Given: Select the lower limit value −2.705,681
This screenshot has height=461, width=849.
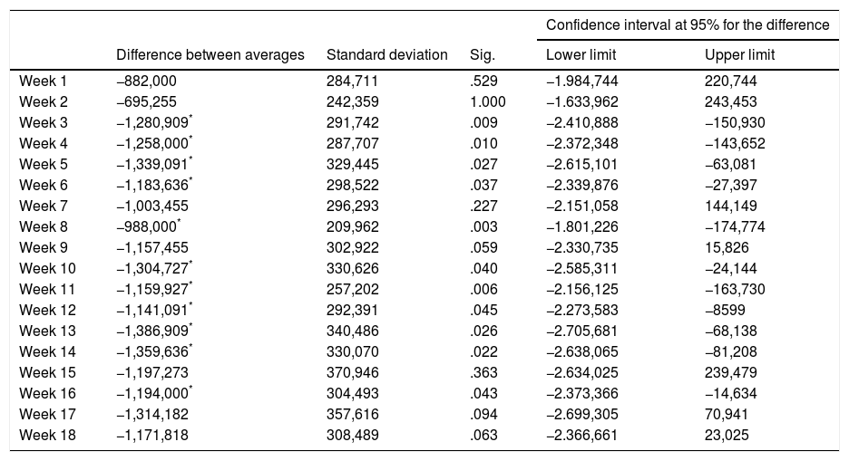Looking at the screenshot, I should (581, 331).
